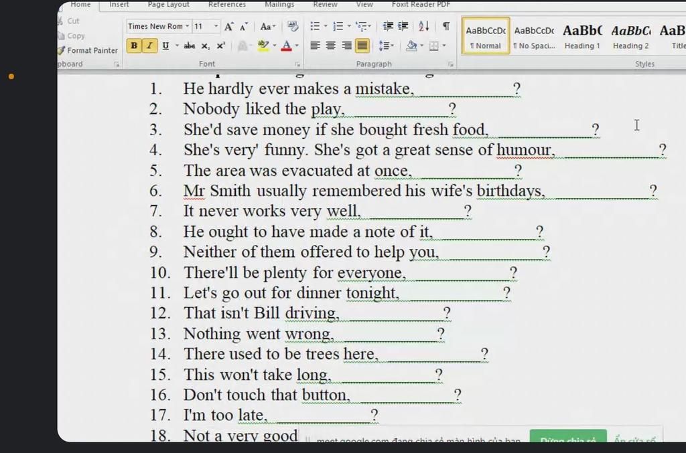Viewport: 686px width, 453px height.
Task: Apply paragraph shading with the paint bucket
Action: [x=411, y=46]
